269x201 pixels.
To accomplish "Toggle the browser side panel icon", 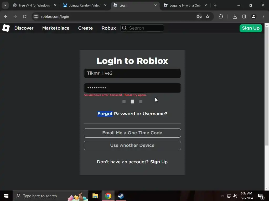I will [244, 16].
